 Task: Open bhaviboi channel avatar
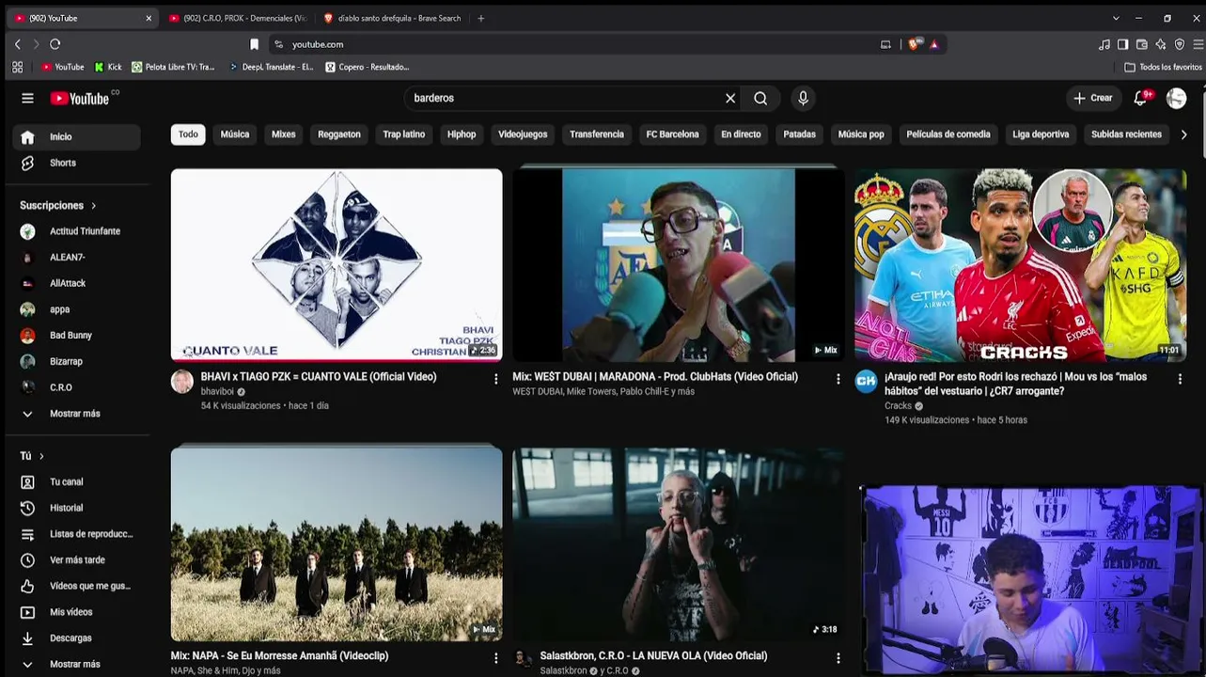pyautogui.click(x=182, y=381)
